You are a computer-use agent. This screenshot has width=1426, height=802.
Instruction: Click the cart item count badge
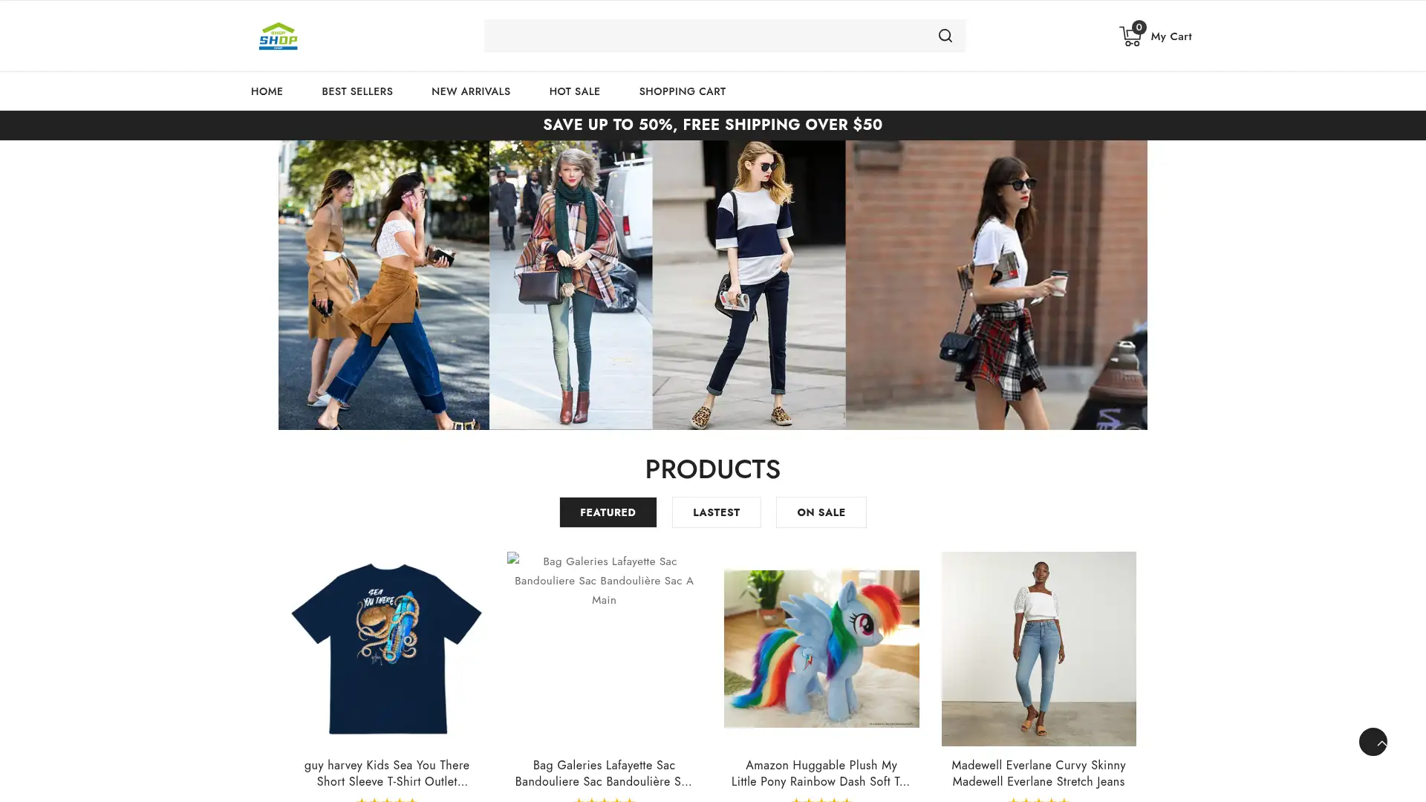click(1139, 27)
